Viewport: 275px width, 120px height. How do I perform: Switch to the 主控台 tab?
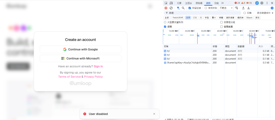(188, 3)
